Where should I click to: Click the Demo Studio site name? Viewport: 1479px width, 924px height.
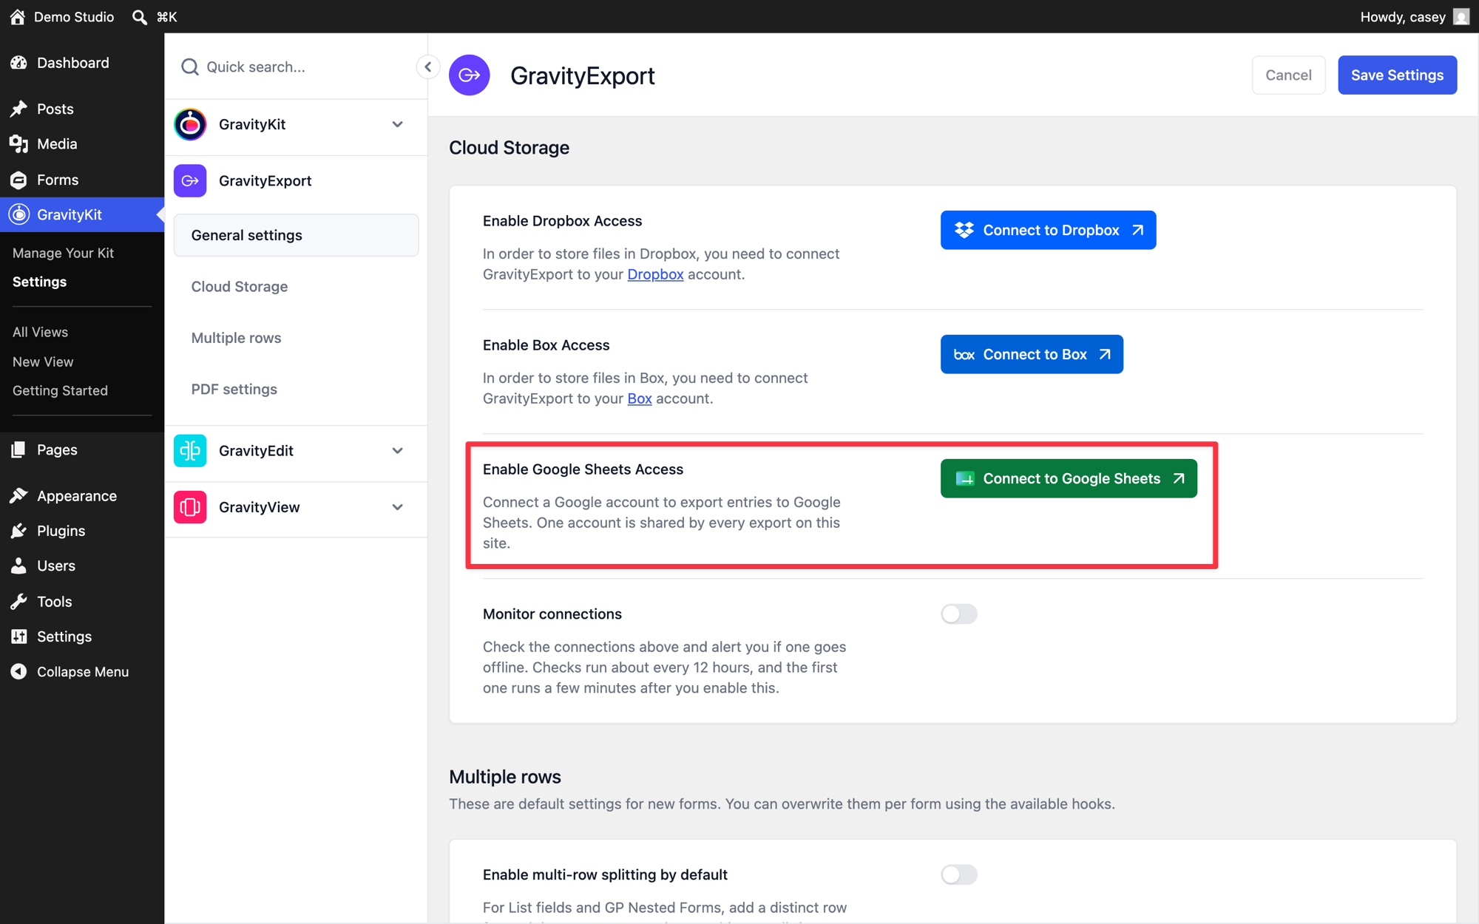(74, 16)
